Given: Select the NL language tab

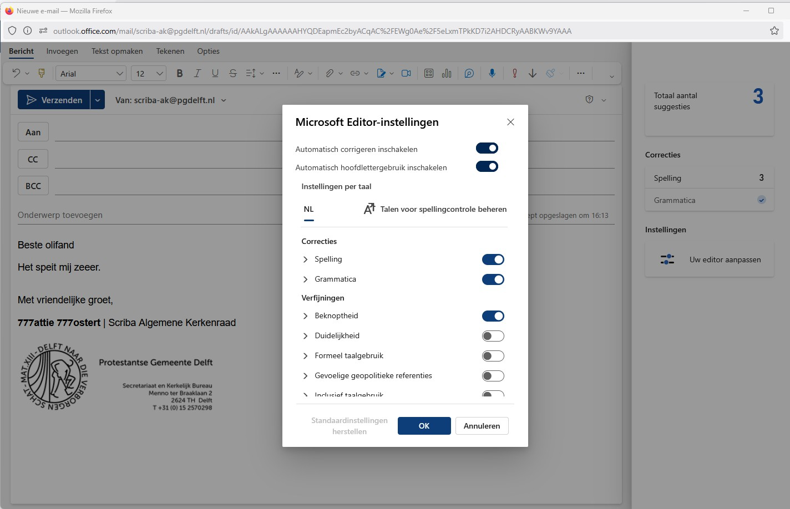Looking at the screenshot, I should [309, 210].
